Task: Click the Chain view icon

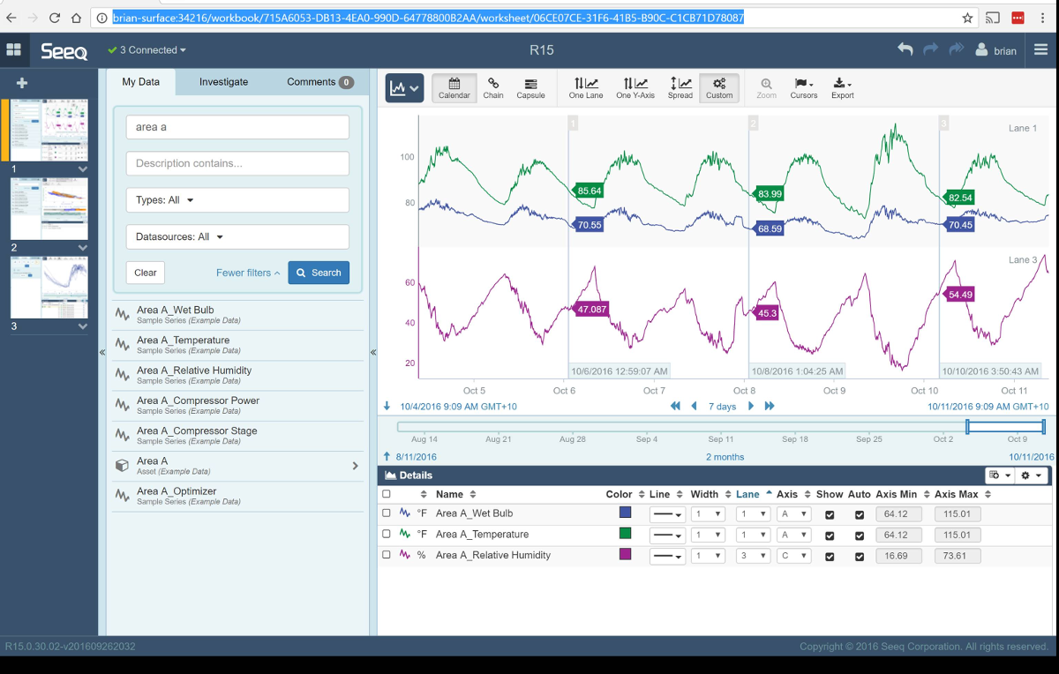Action: pyautogui.click(x=493, y=87)
